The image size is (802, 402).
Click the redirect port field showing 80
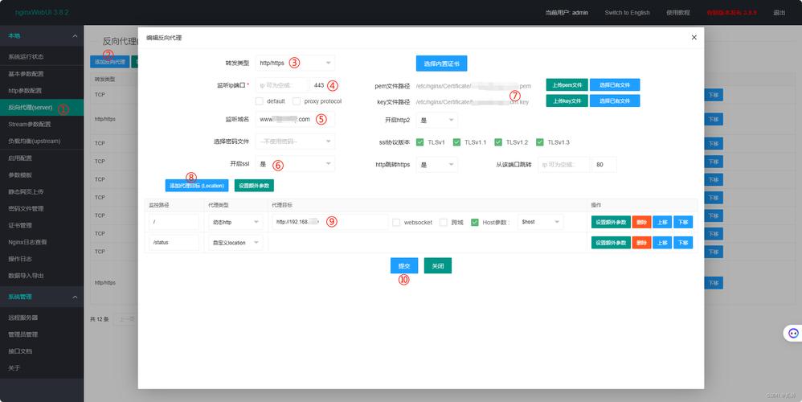[604, 165]
